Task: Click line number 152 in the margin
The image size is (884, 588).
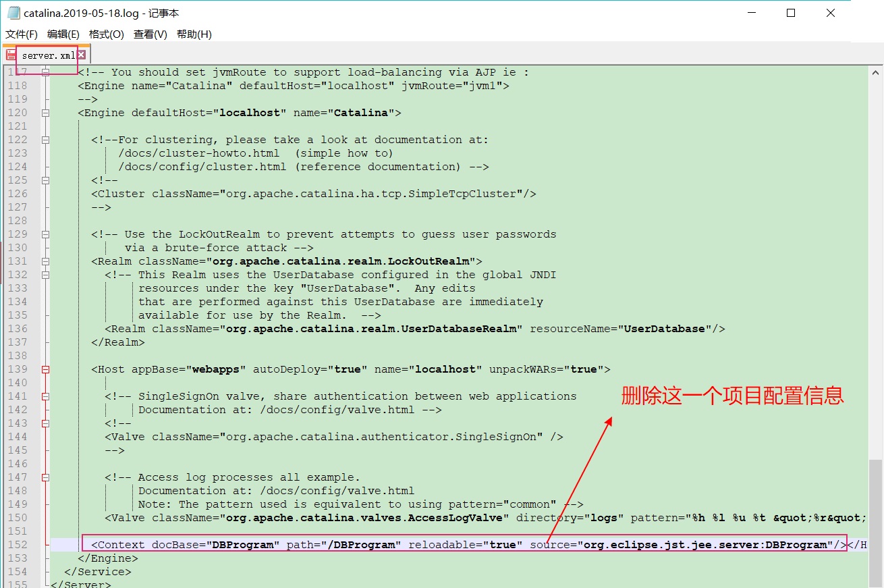Action: coord(18,545)
